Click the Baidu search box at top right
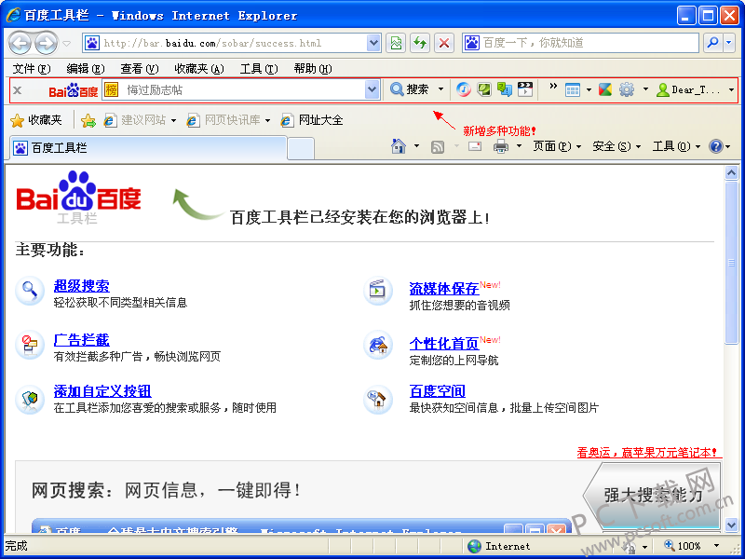This screenshot has width=745, height=559. click(x=580, y=43)
